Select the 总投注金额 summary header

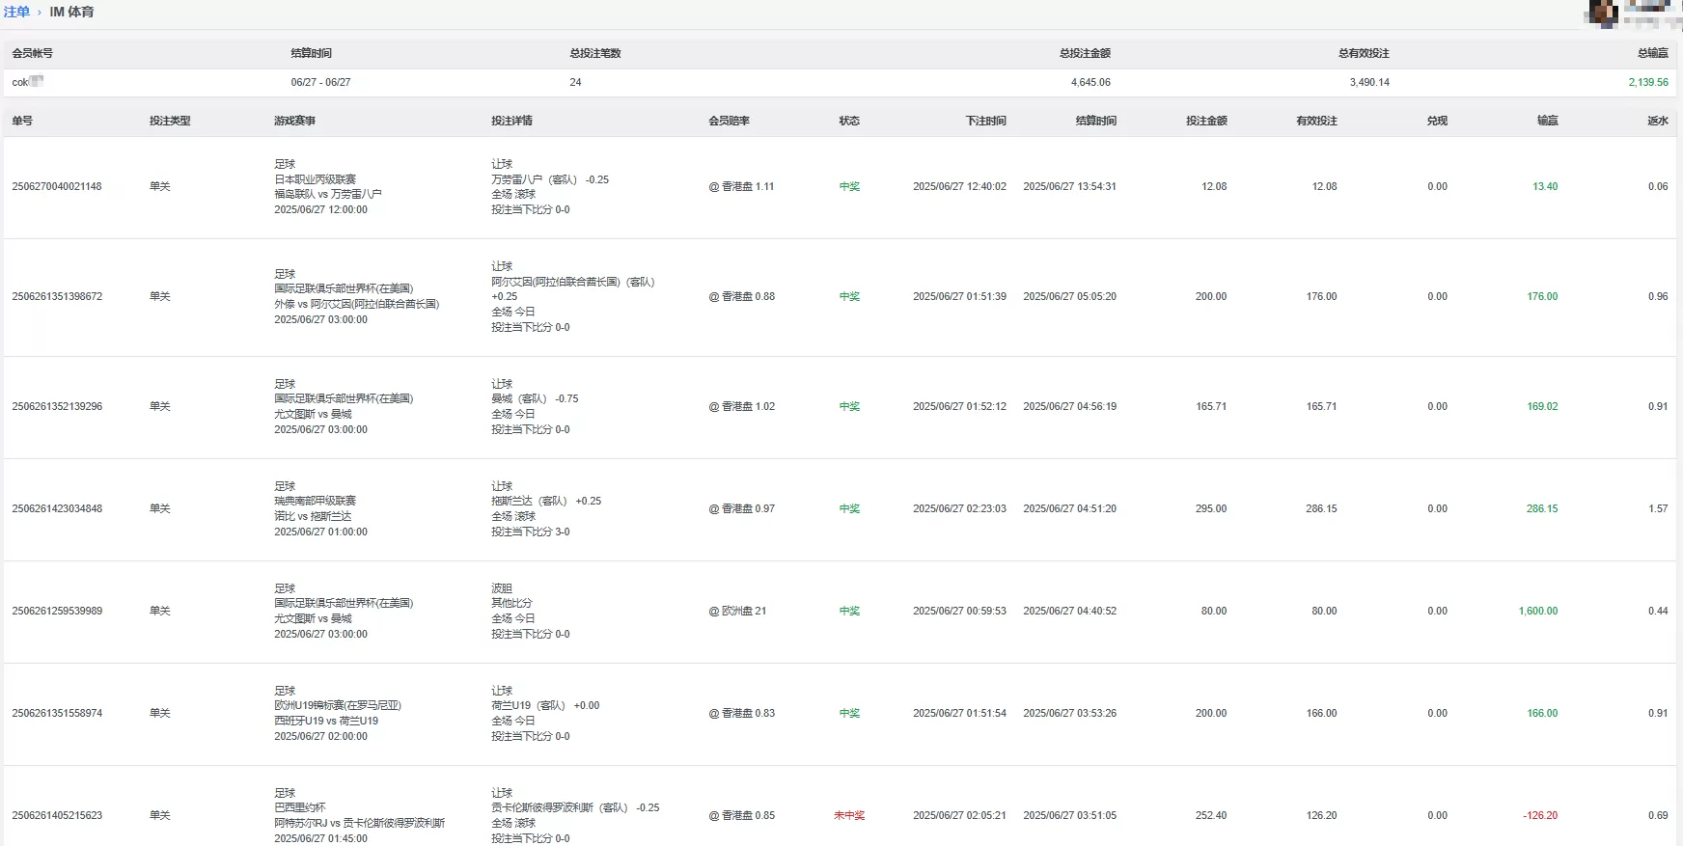pyautogui.click(x=1085, y=53)
